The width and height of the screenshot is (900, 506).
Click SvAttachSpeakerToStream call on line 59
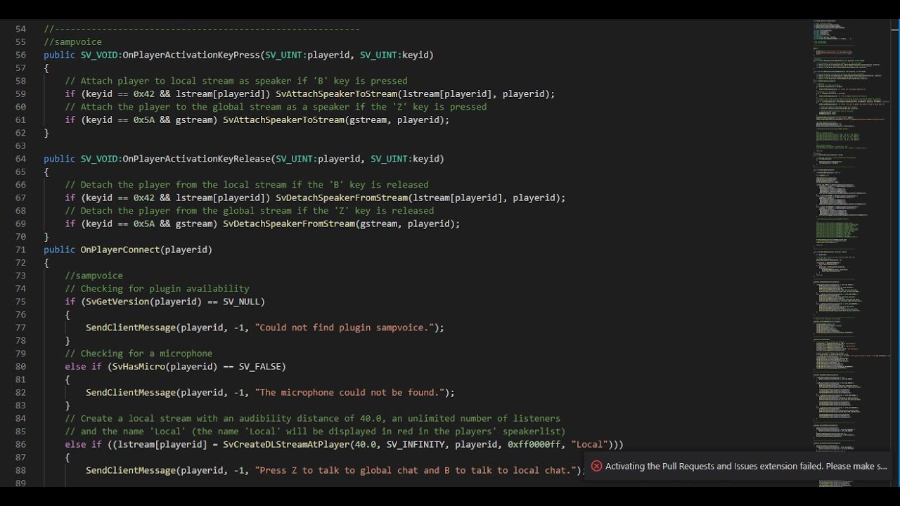[336, 94]
